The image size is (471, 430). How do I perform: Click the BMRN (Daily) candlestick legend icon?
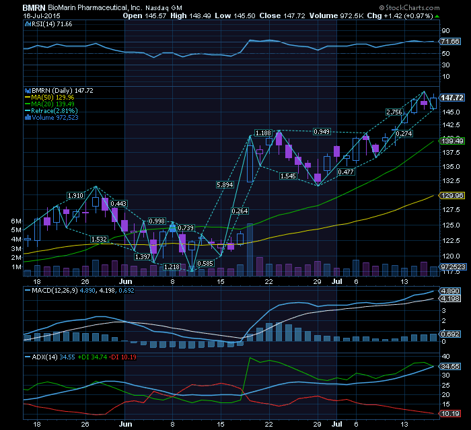(x=28, y=90)
